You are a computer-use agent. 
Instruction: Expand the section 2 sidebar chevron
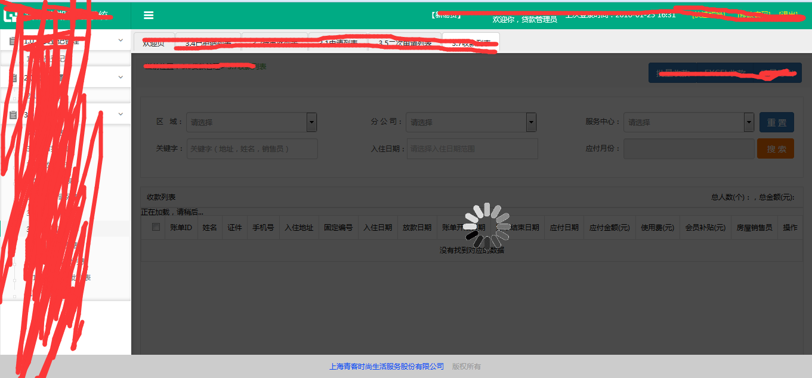pos(121,77)
